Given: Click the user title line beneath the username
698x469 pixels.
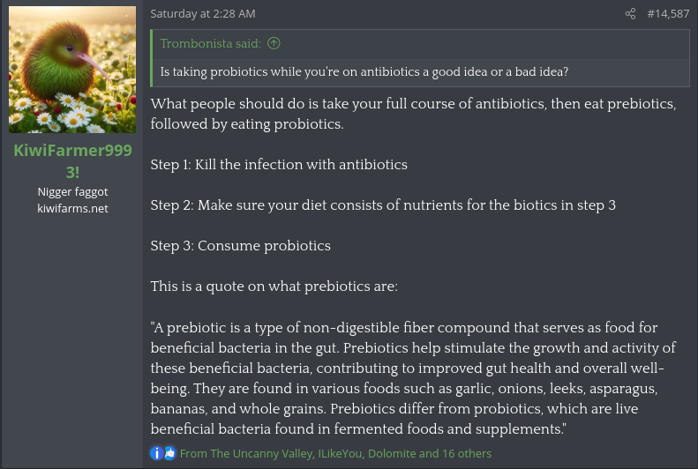Looking at the screenshot, I should coord(72,191).
